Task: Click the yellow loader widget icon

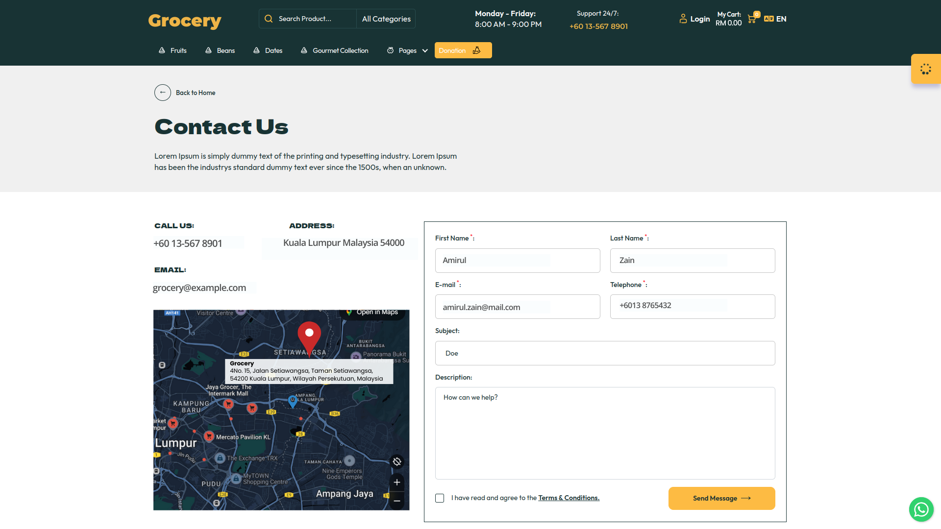Action: 925,69
